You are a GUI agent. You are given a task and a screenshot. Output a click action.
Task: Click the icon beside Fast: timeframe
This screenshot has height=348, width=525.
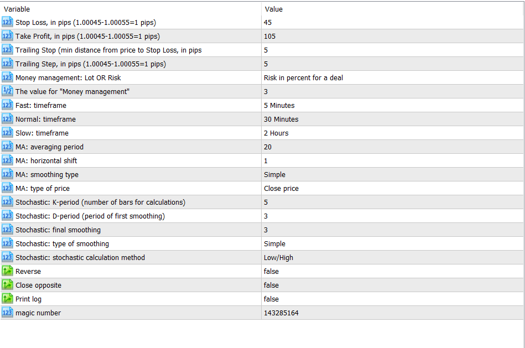click(7, 105)
